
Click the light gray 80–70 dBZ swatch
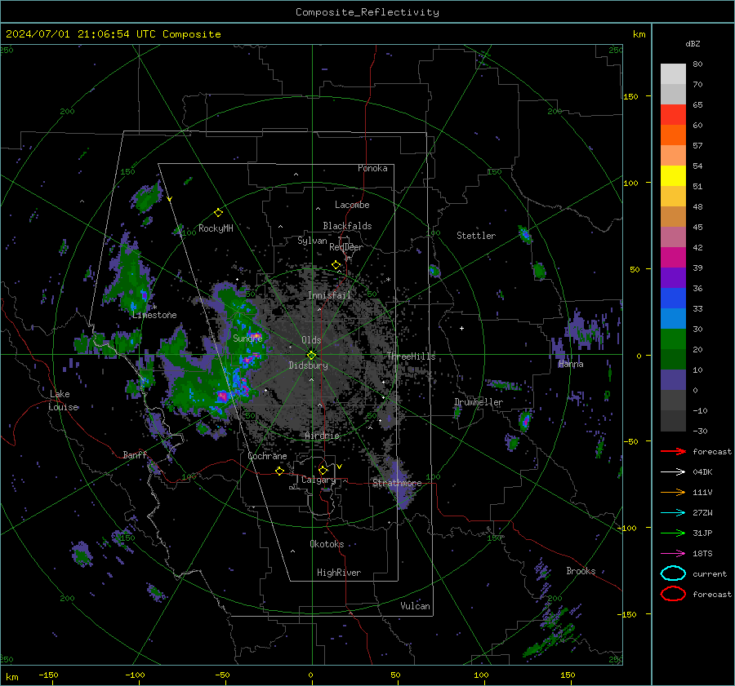point(673,74)
